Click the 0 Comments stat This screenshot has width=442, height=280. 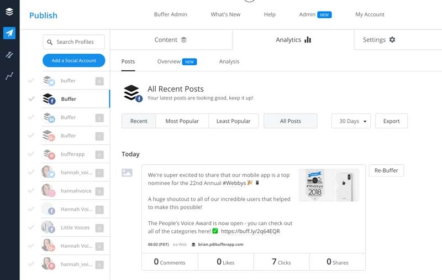point(170,262)
